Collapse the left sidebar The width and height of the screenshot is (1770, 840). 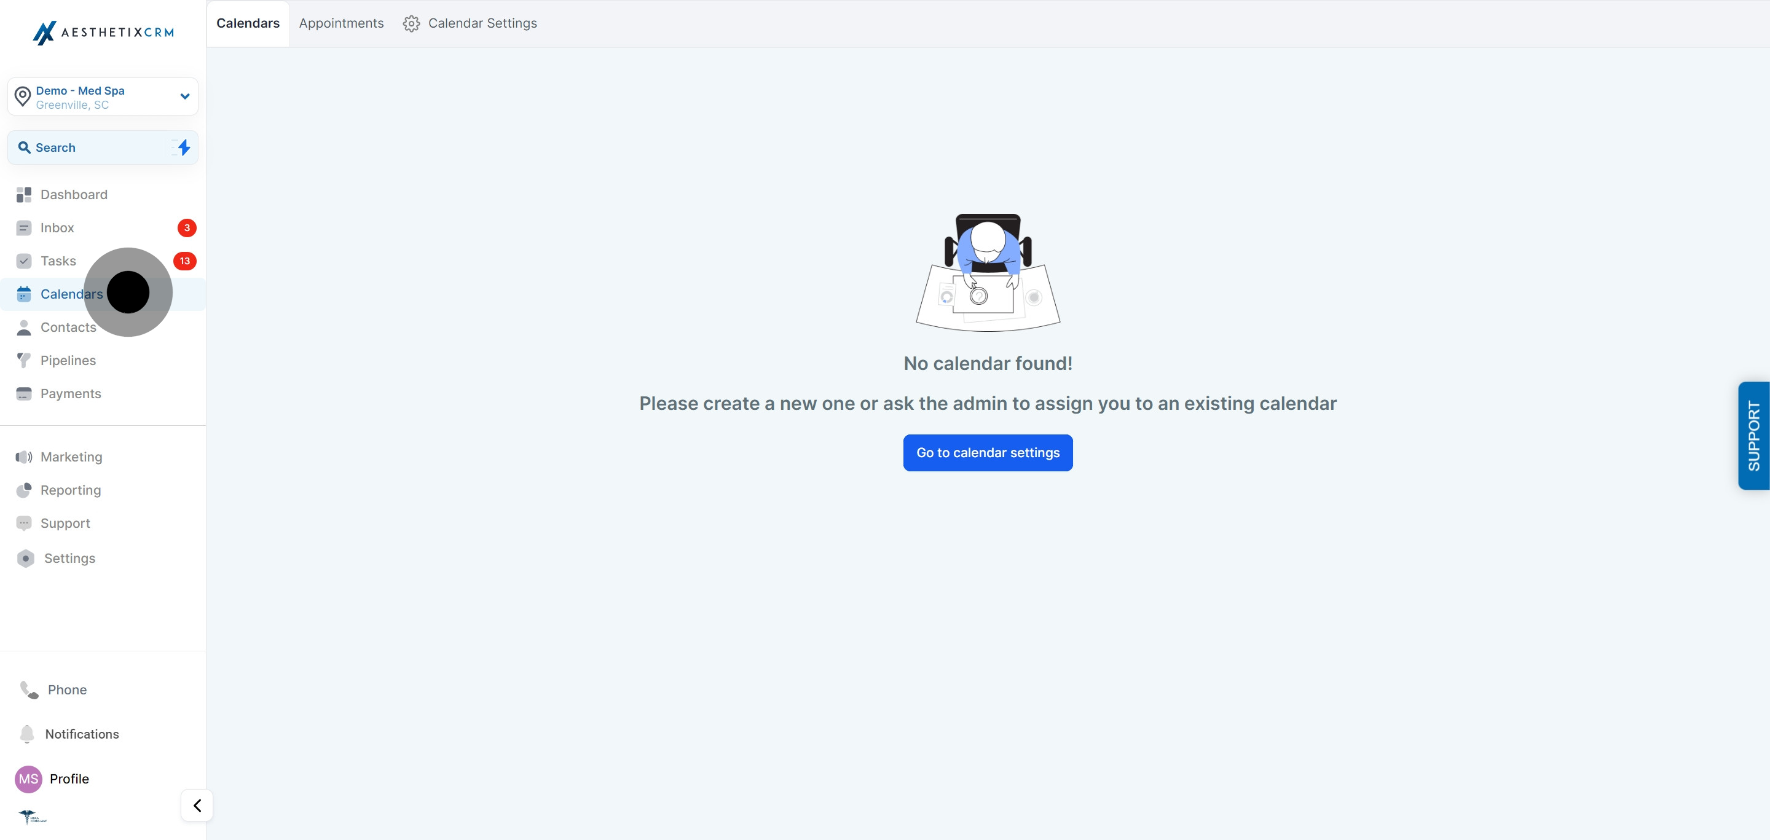point(197,805)
